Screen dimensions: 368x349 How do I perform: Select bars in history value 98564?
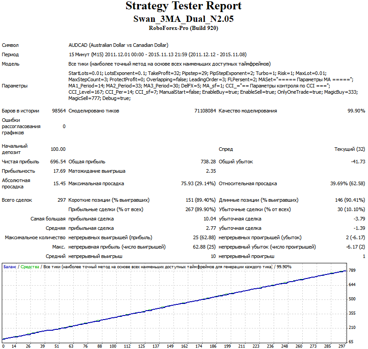(59, 111)
